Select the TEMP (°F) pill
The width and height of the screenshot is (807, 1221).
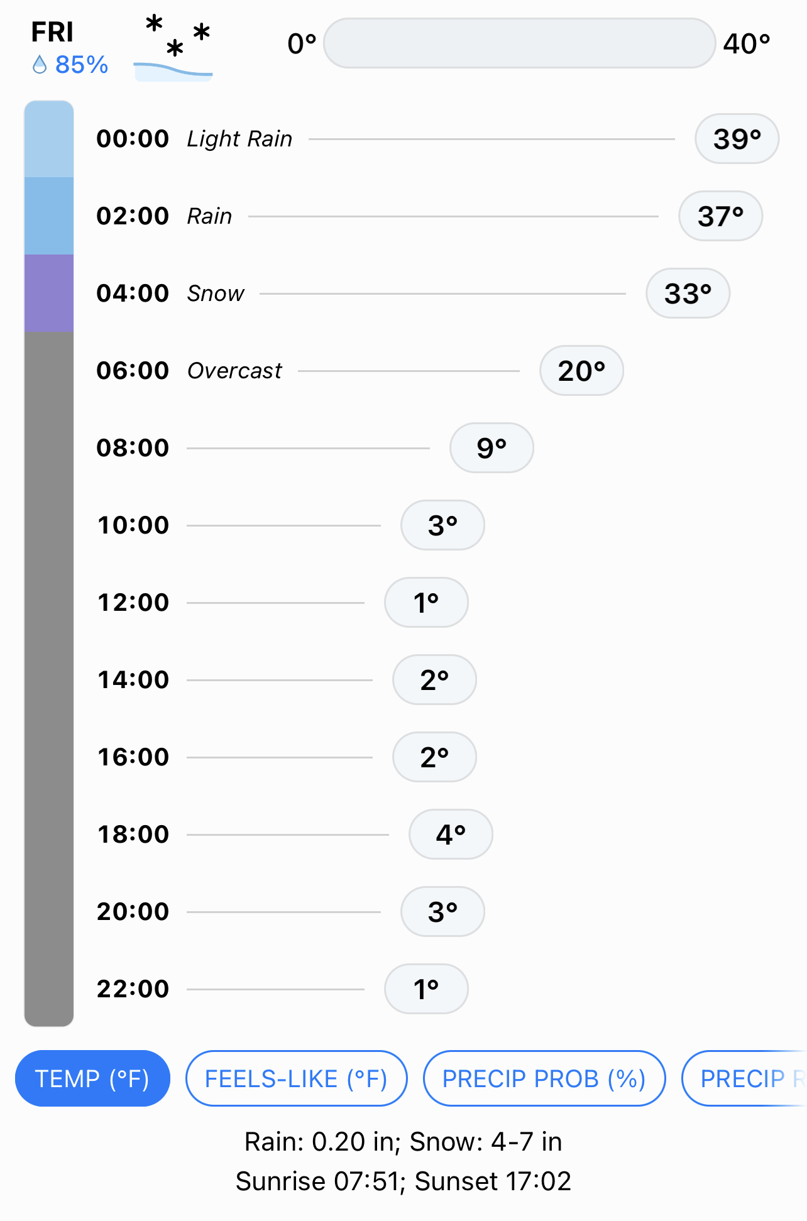92,1078
